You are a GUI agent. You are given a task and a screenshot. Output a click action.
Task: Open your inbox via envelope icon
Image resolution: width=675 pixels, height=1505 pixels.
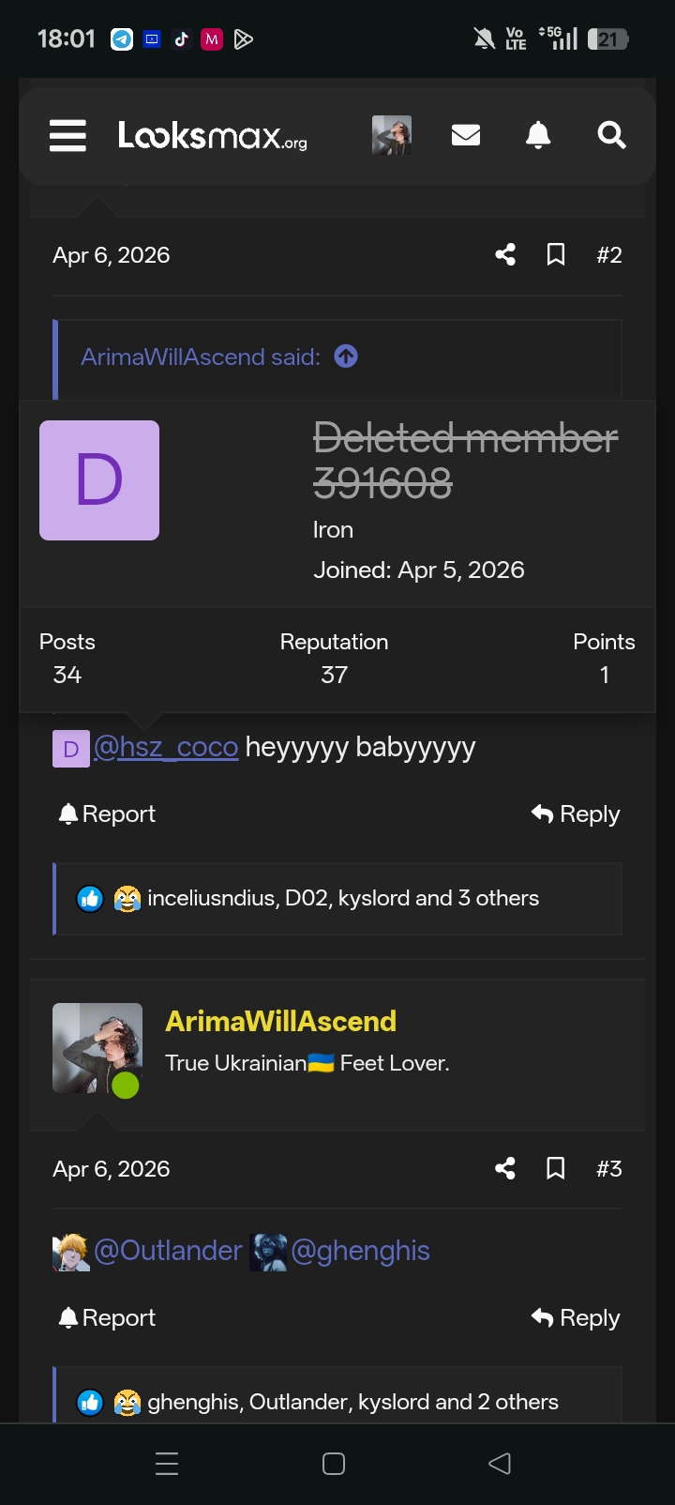465,135
